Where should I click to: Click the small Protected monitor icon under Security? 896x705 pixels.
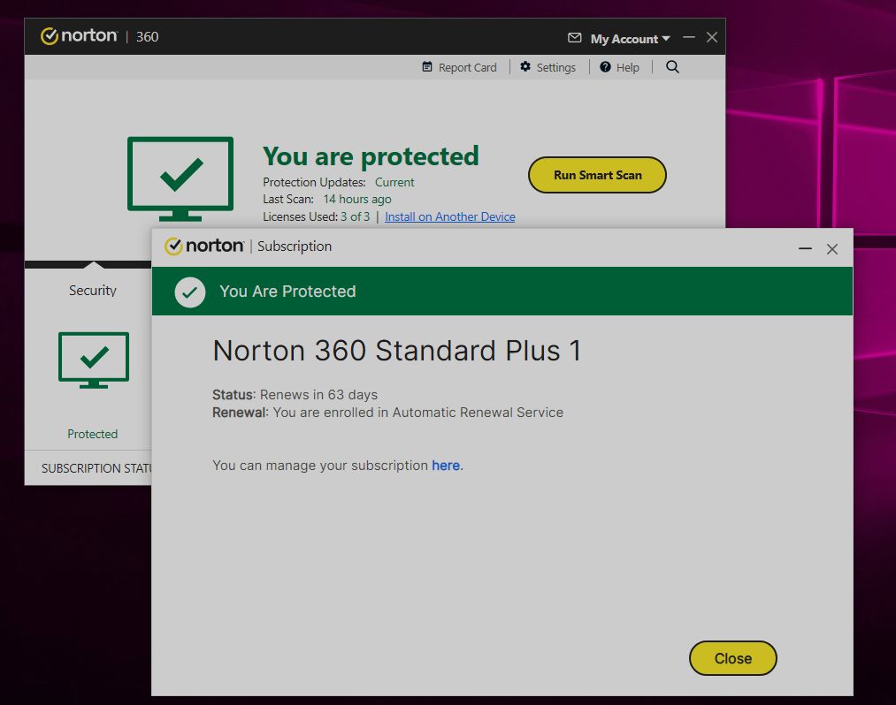(x=94, y=360)
